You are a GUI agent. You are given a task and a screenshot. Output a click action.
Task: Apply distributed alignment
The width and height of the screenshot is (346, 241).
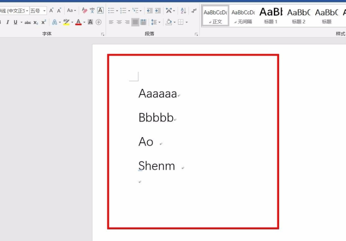coord(143,22)
